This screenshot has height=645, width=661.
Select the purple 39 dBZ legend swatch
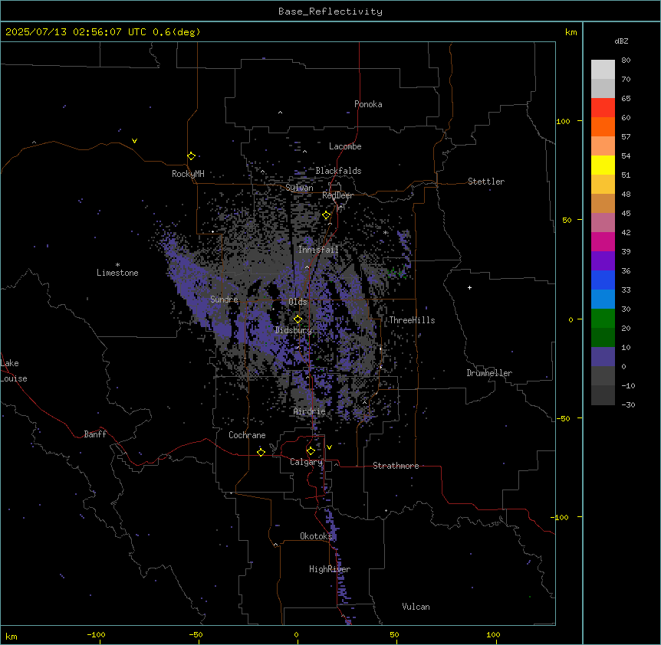tap(603, 261)
